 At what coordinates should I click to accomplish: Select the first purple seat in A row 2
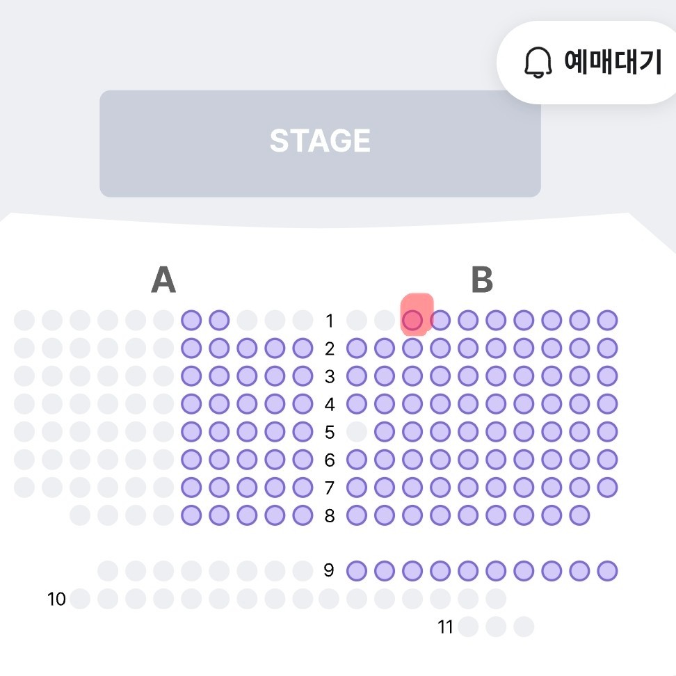pos(191,348)
